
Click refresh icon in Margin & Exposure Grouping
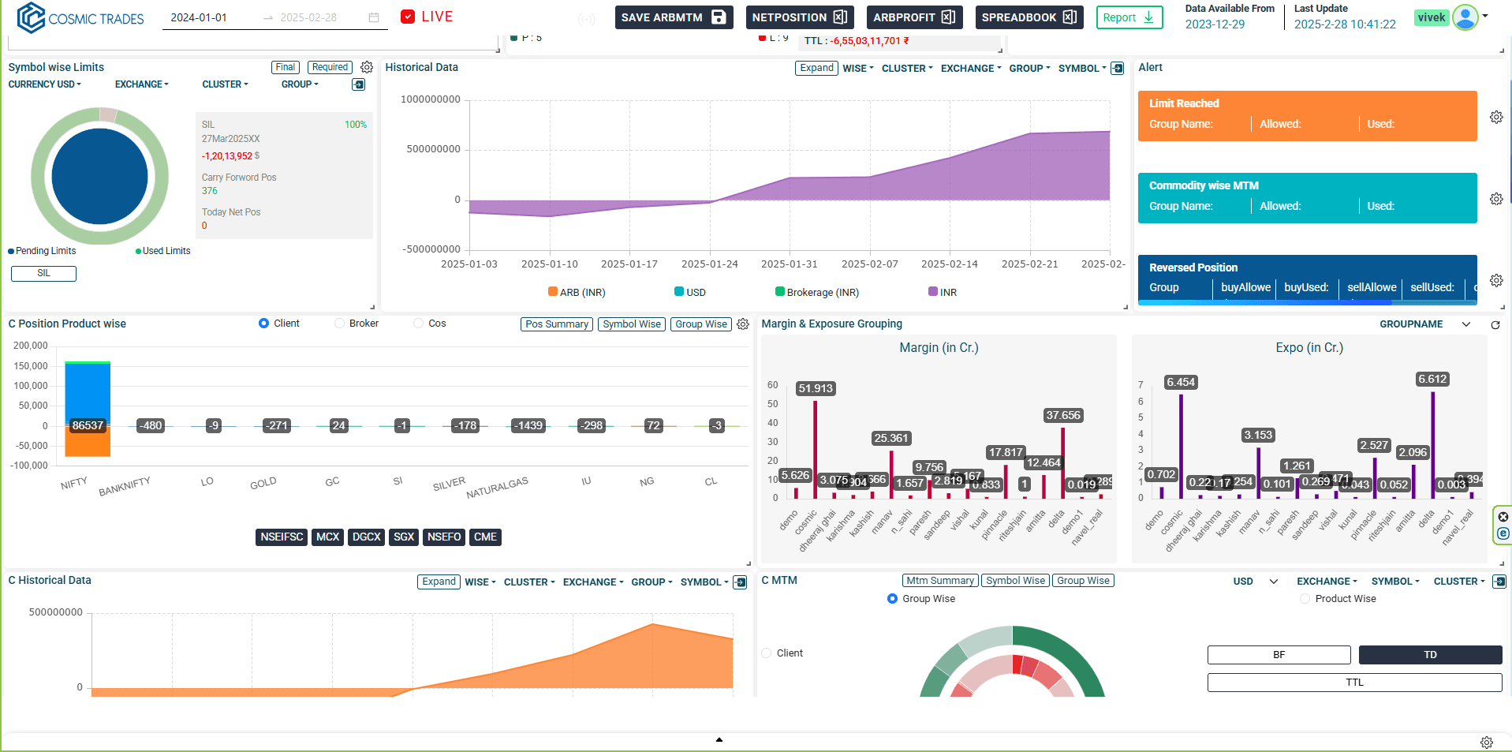point(1495,325)
